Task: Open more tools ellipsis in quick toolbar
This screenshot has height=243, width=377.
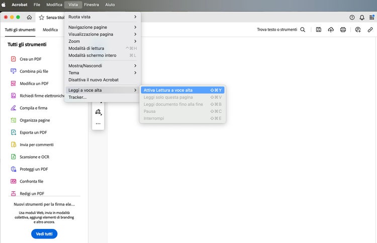Action: (x=98, y=124)
